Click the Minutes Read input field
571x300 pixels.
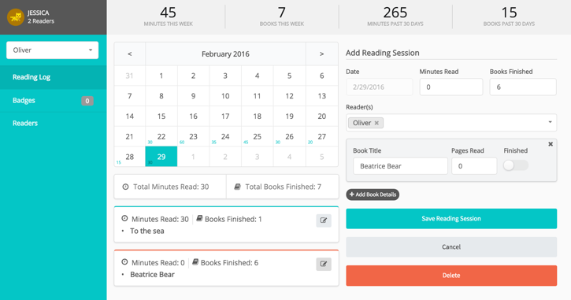click(451, 87)
